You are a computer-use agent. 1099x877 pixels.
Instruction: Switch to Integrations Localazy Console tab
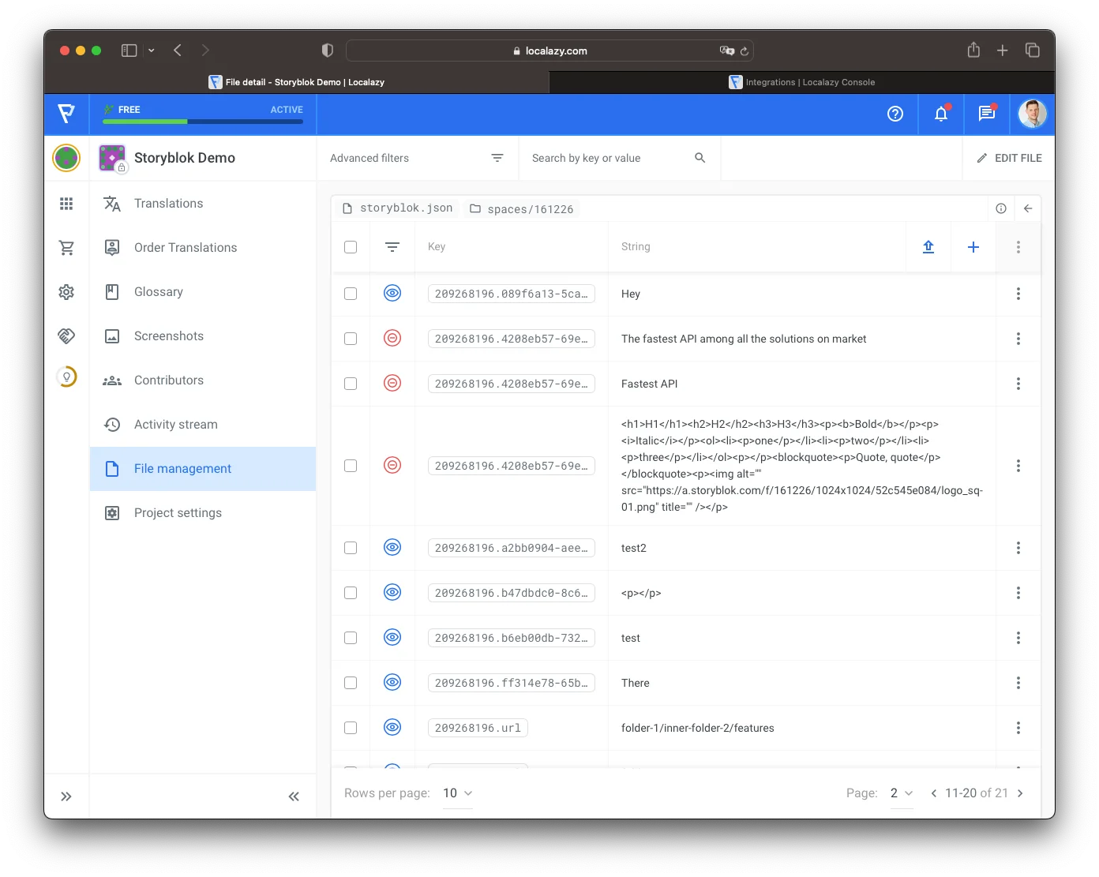802,82
